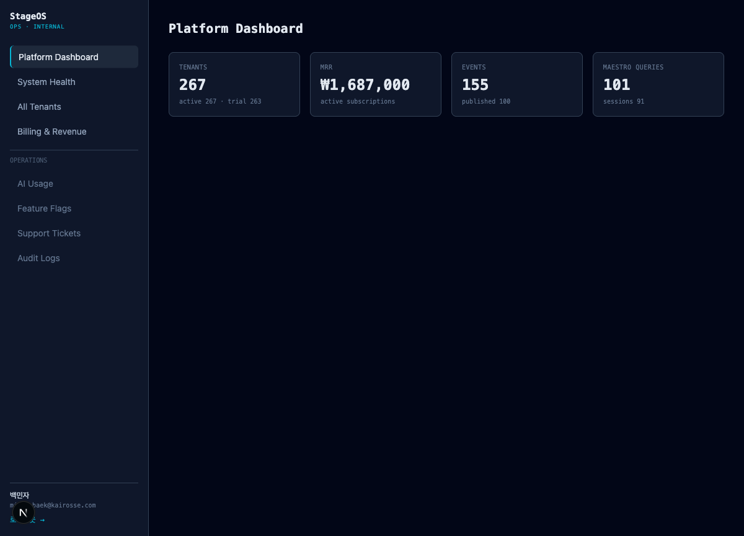Click the OPERATIONS section header
The height and width of the screenshot is (536, 744).
point(29,160)
